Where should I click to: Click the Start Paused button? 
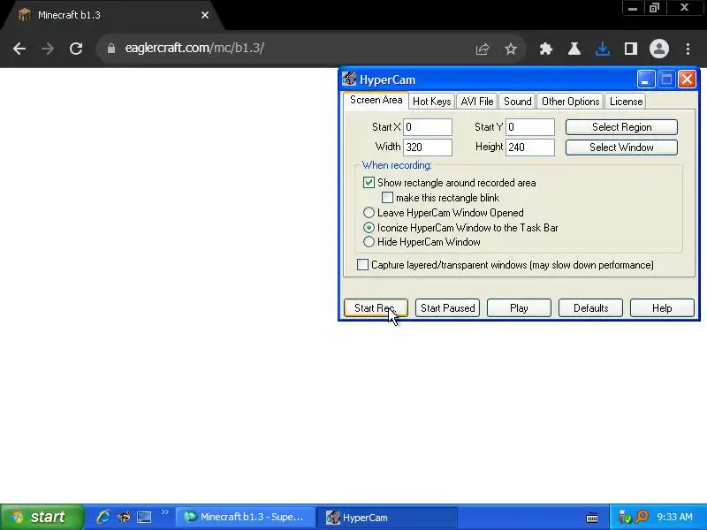click(x=447, y=308)
